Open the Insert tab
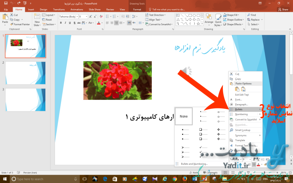This screenshot has width=293, height=183. [31, 9]
